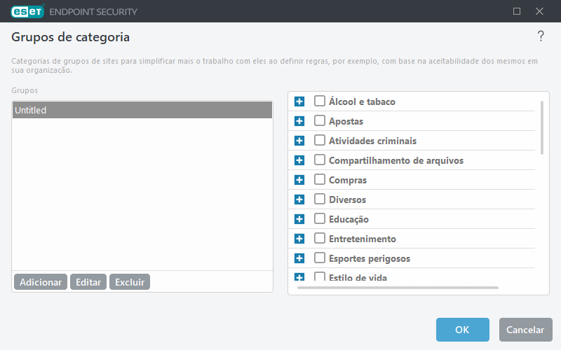This screenshot has width=561, height=350.
Task: Click the Atividades criminais label
Action: pos(372,141)
